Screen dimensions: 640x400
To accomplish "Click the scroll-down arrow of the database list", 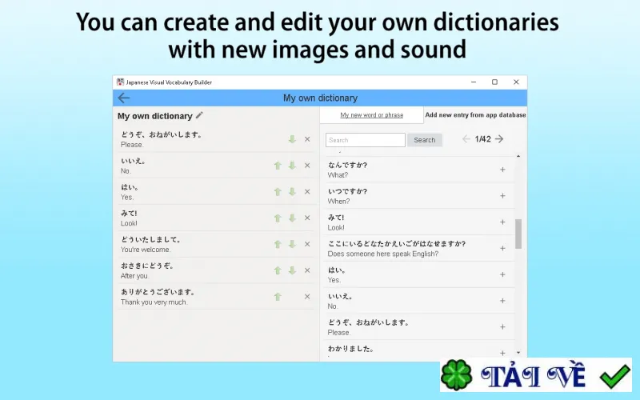I will 518,352.
